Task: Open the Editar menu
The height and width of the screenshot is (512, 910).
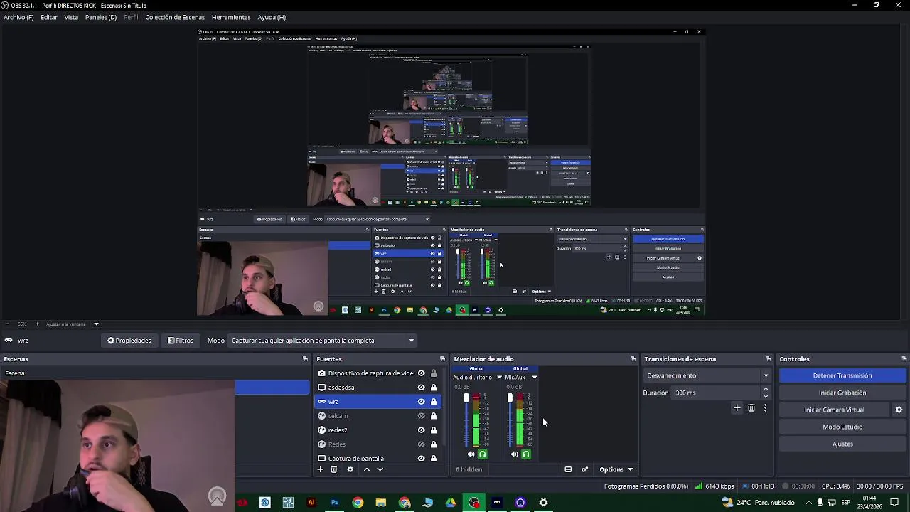Action: [x=49, y=17]
